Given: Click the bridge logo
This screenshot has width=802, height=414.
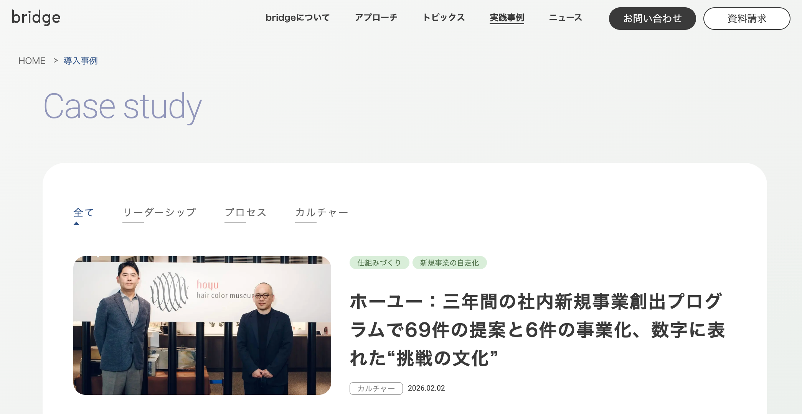Looking at the screenshot, I should [36, 17].
